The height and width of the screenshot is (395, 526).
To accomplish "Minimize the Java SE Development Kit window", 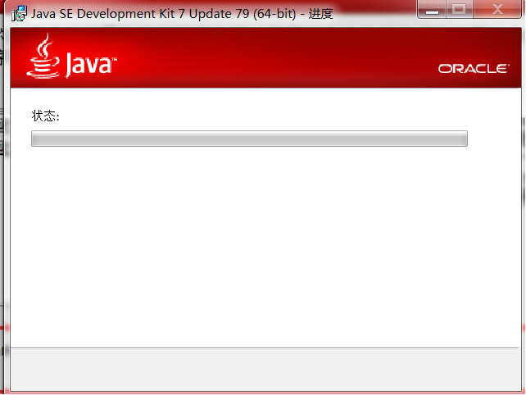I will pos(432,9).
